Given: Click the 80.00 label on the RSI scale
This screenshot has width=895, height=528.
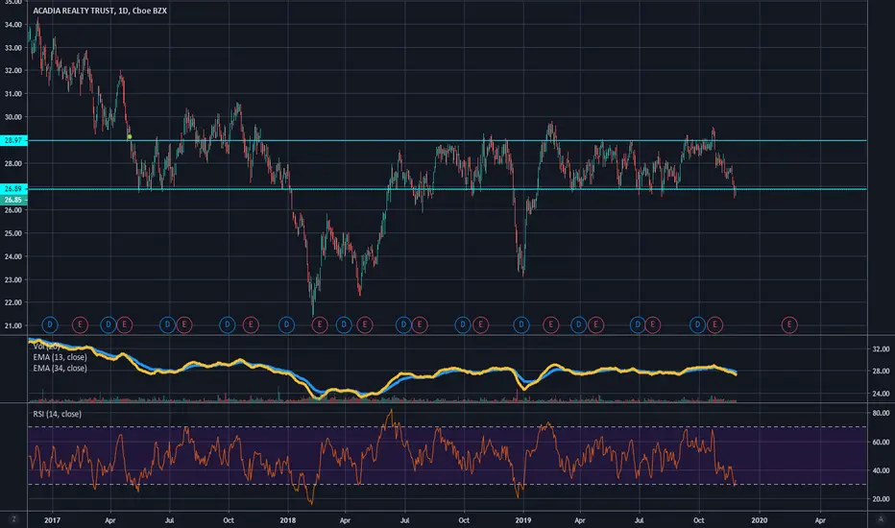Looking at the screenshot, I should (x=881, y=413).
